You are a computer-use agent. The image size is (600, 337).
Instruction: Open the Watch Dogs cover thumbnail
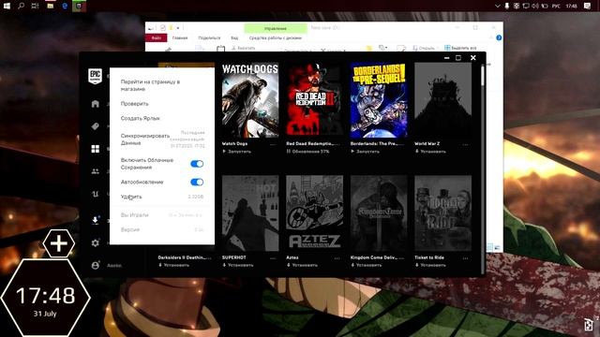[250, 100]
